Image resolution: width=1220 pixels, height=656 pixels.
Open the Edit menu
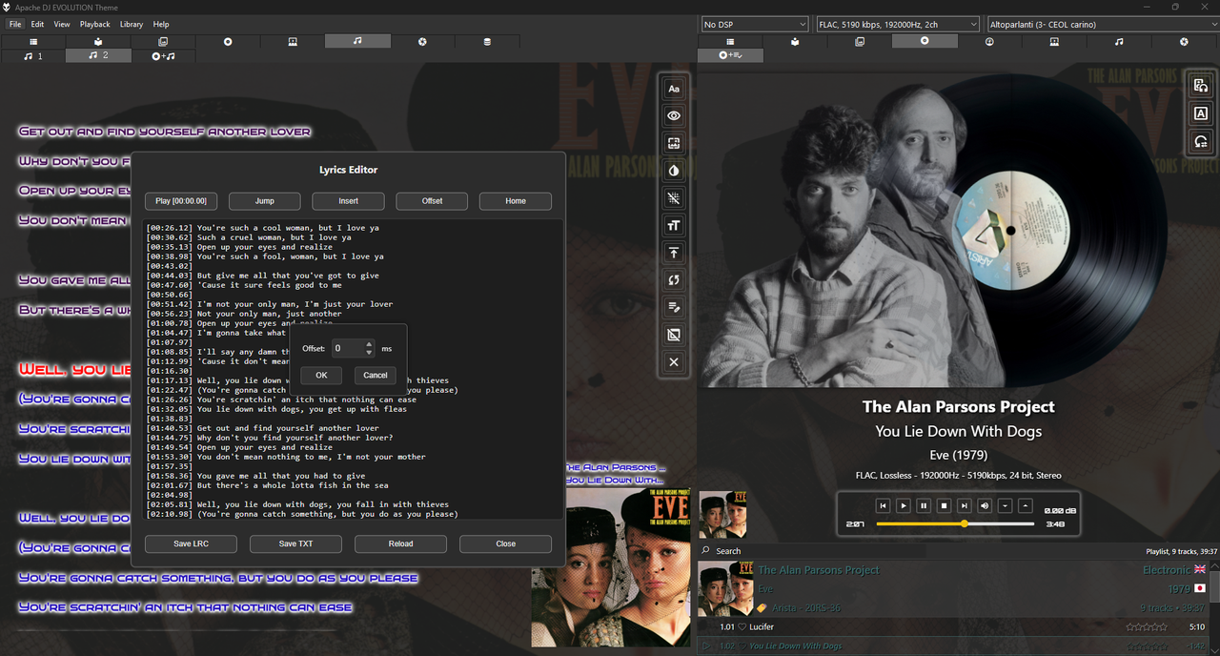point(37,24)
